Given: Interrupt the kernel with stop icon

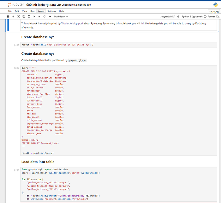Looking at the screenshot, I should (39, 16).
